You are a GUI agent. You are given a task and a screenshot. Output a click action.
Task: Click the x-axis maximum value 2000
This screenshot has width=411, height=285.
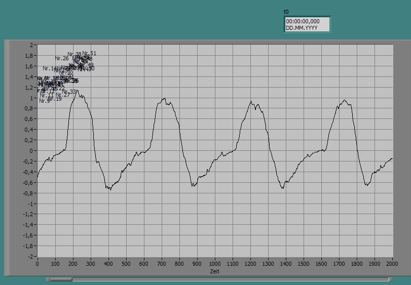392,264
